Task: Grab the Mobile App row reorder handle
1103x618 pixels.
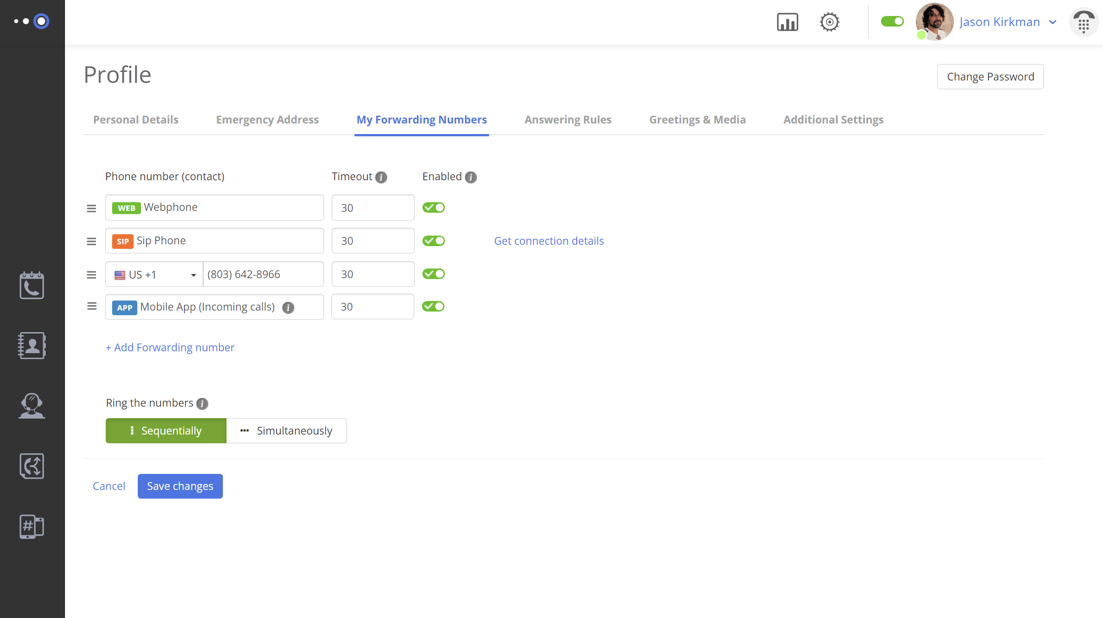Action: (x=92, y=306)
